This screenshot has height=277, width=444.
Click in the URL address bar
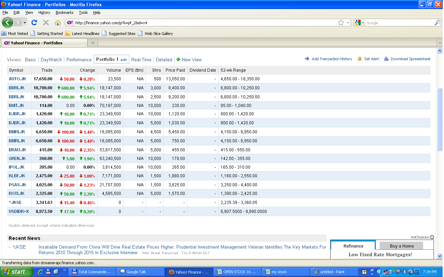[x=206, y=23]
